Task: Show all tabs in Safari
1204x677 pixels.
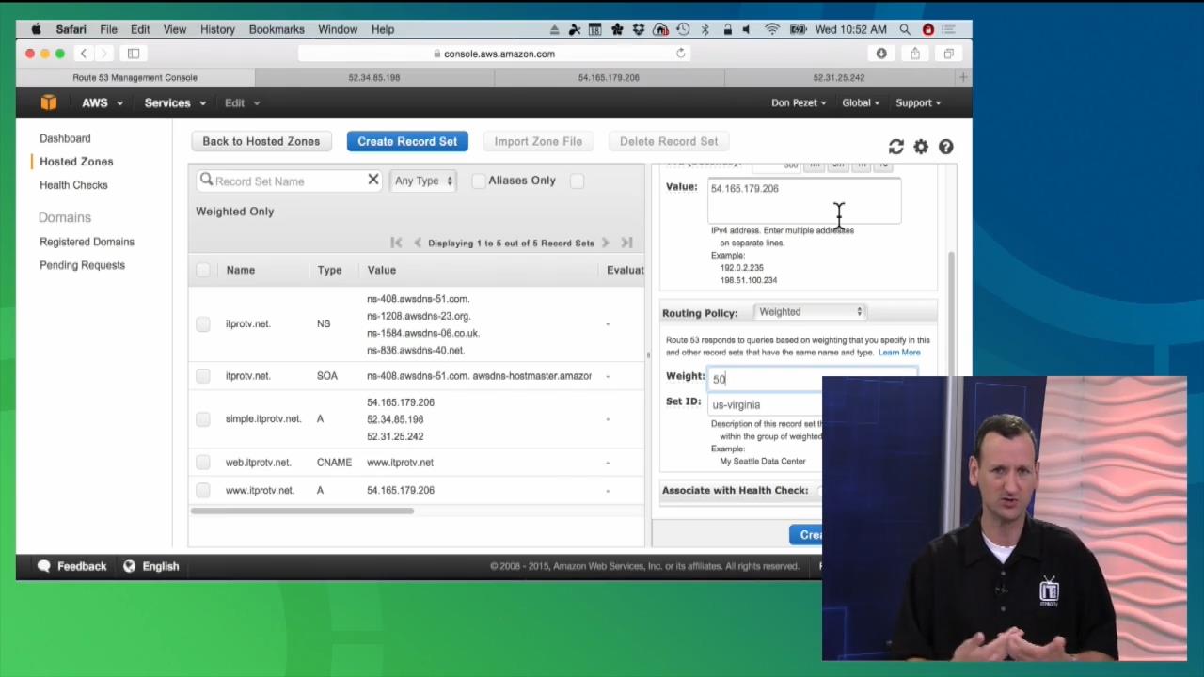Action: pos(949,54)
